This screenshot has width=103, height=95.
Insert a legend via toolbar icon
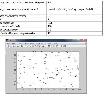coord(57,46)
